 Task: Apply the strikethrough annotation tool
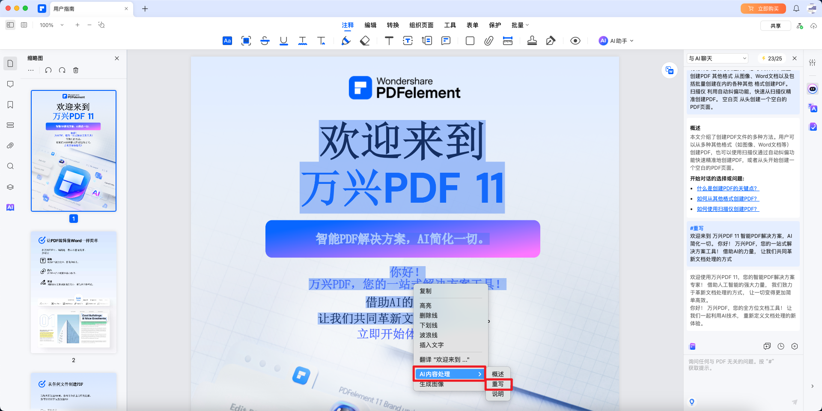[x=265, y=41]
